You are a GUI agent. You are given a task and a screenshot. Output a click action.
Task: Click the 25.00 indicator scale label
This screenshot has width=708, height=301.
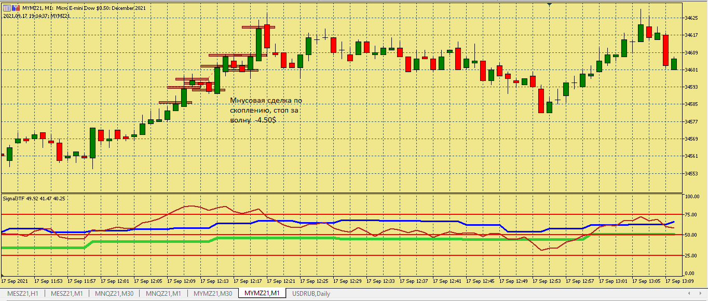click(691, 255)
